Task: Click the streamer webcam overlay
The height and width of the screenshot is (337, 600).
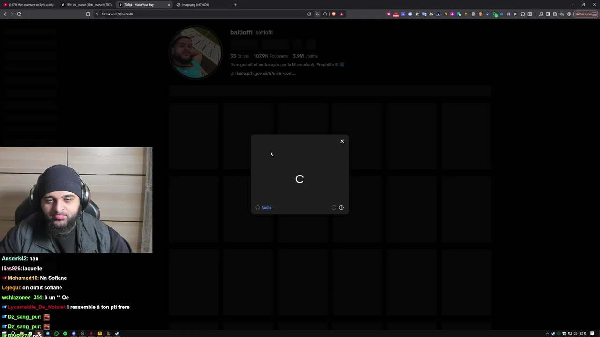Action: [x=76, y=200]
